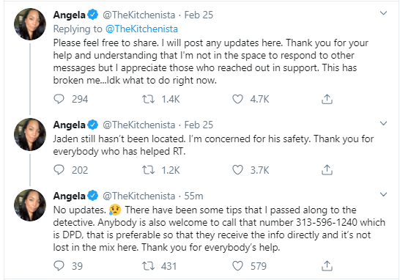Share the 'Please feel free to share' tweet
This screenshot has width=400, height=280.
[327, 99]
